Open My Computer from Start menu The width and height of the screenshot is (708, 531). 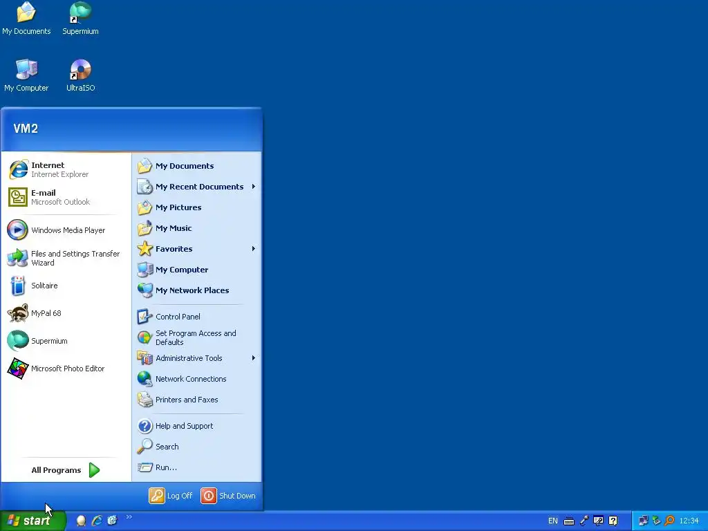[197, 270]
